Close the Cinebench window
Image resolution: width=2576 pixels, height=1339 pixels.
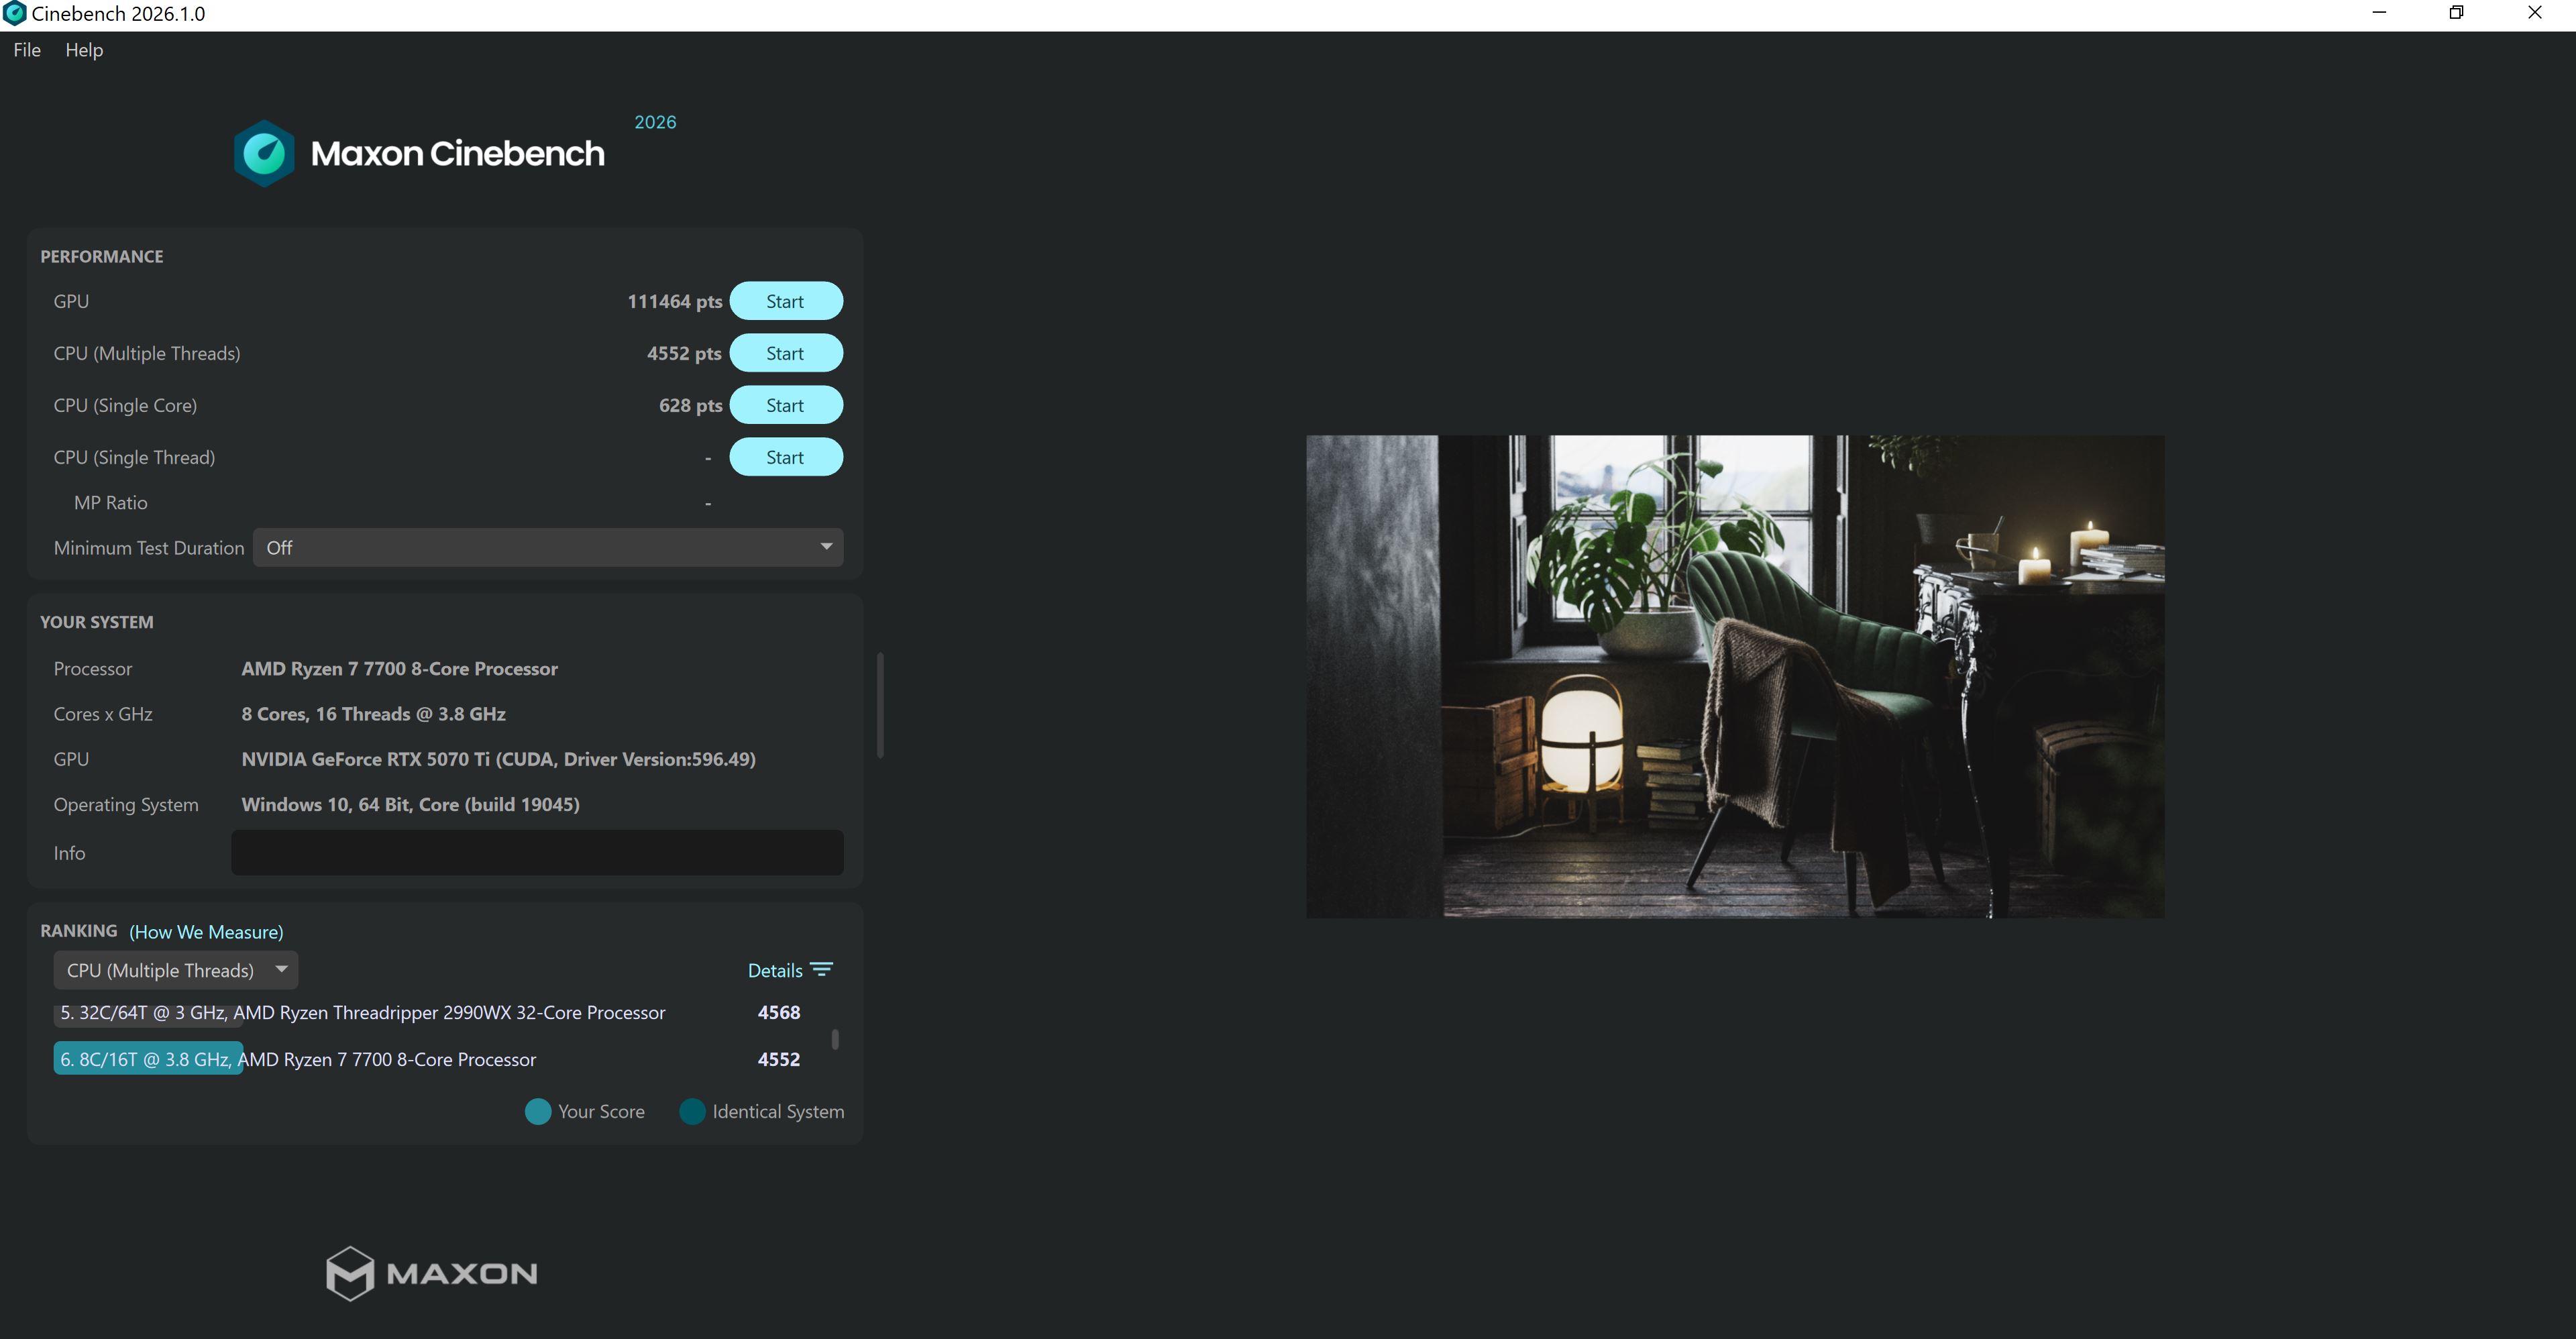pos(2535,13)
